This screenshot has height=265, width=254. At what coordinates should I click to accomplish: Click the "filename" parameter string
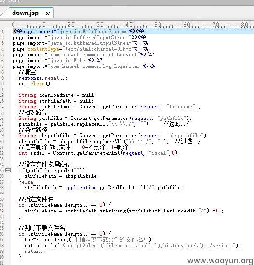pos(181,106)
